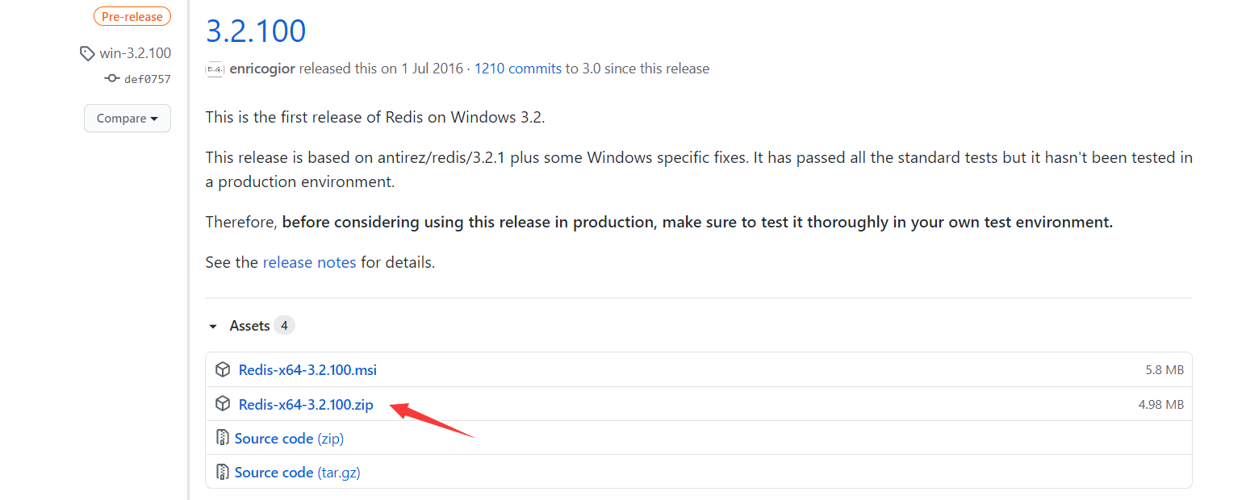Open Source code (tar.gz)
Viewport: 1246px width, 500px height.
point(297,471)
